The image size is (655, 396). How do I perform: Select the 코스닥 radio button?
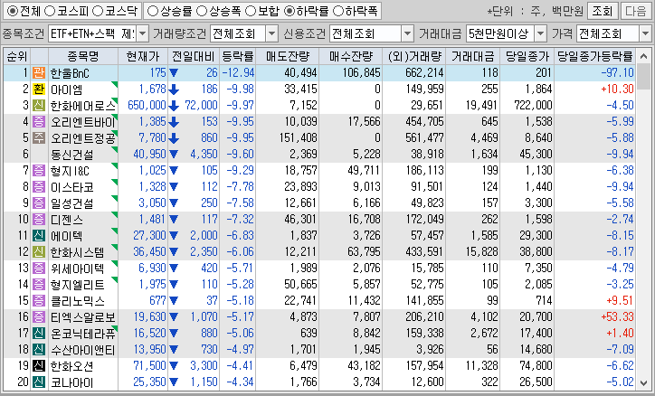click(x=98, y=11)
